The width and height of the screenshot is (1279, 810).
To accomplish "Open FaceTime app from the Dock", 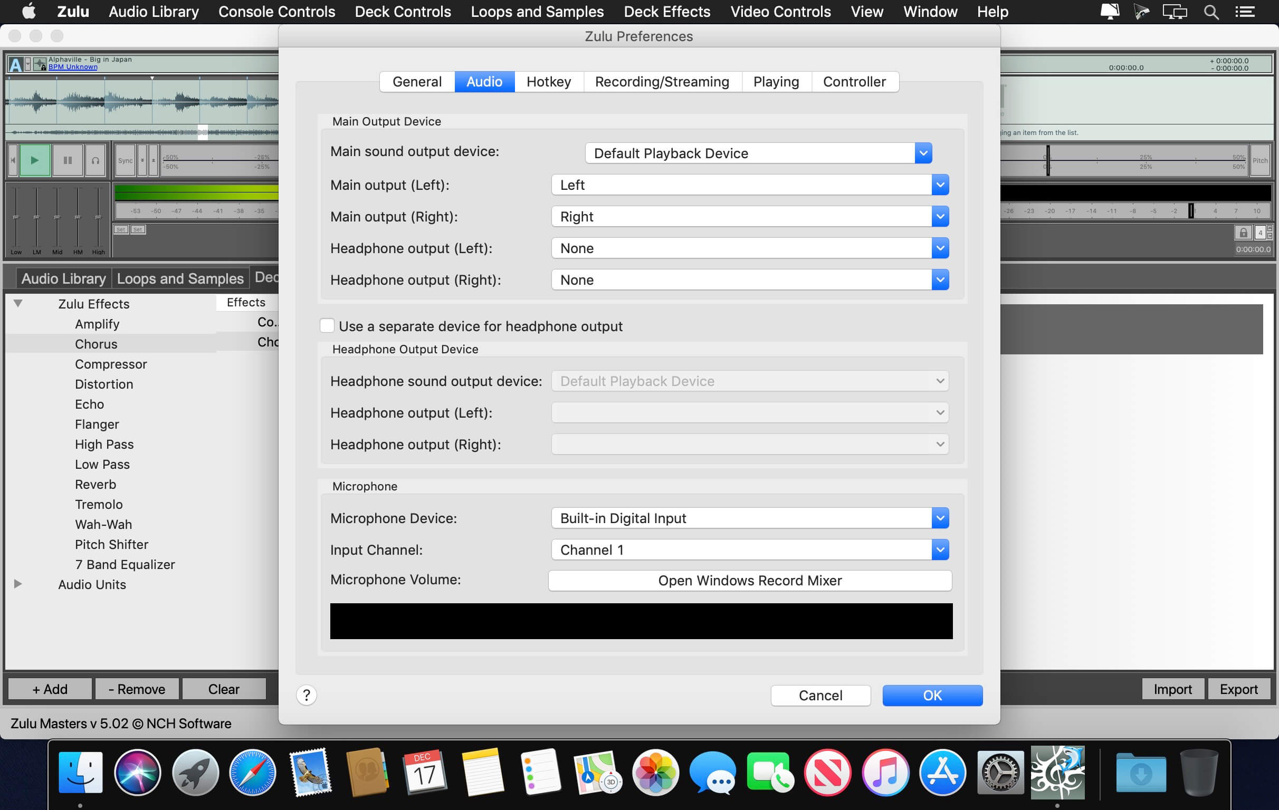I will point(770,772).
